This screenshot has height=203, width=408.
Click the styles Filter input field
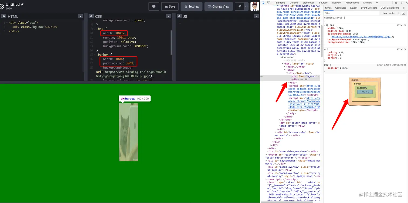point(351,13)
